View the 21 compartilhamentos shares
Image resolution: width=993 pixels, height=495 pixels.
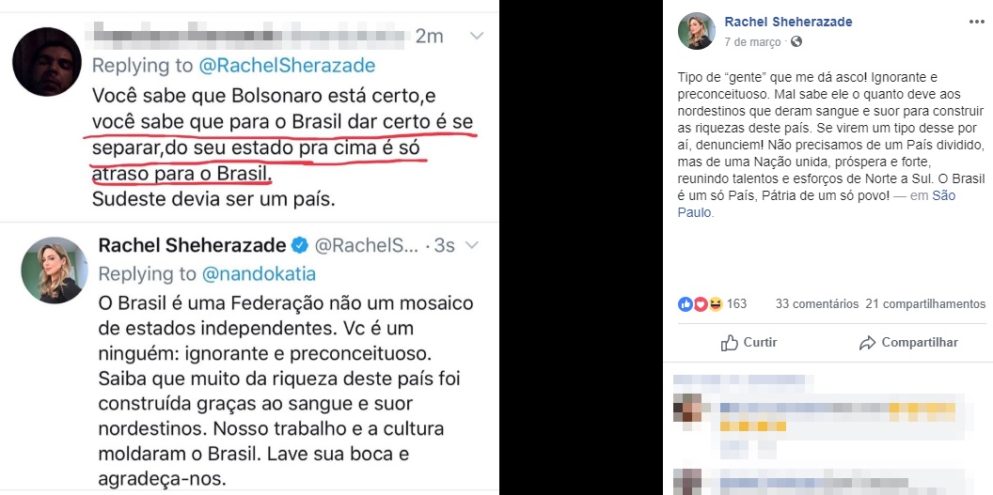(x=925, y=304)
